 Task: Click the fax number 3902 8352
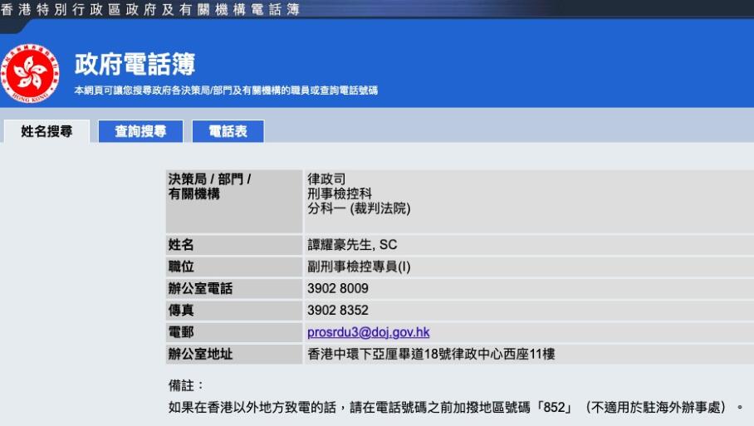(x=337, y=311)
